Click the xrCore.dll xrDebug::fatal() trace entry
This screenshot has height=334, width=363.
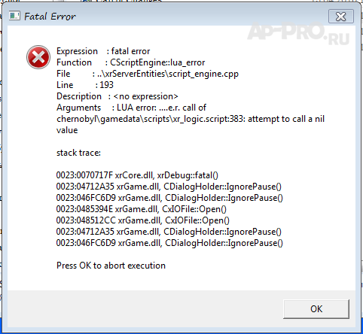coord(137,175)
